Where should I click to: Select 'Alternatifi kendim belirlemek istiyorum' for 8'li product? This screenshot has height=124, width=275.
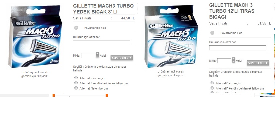pos(76,83)
